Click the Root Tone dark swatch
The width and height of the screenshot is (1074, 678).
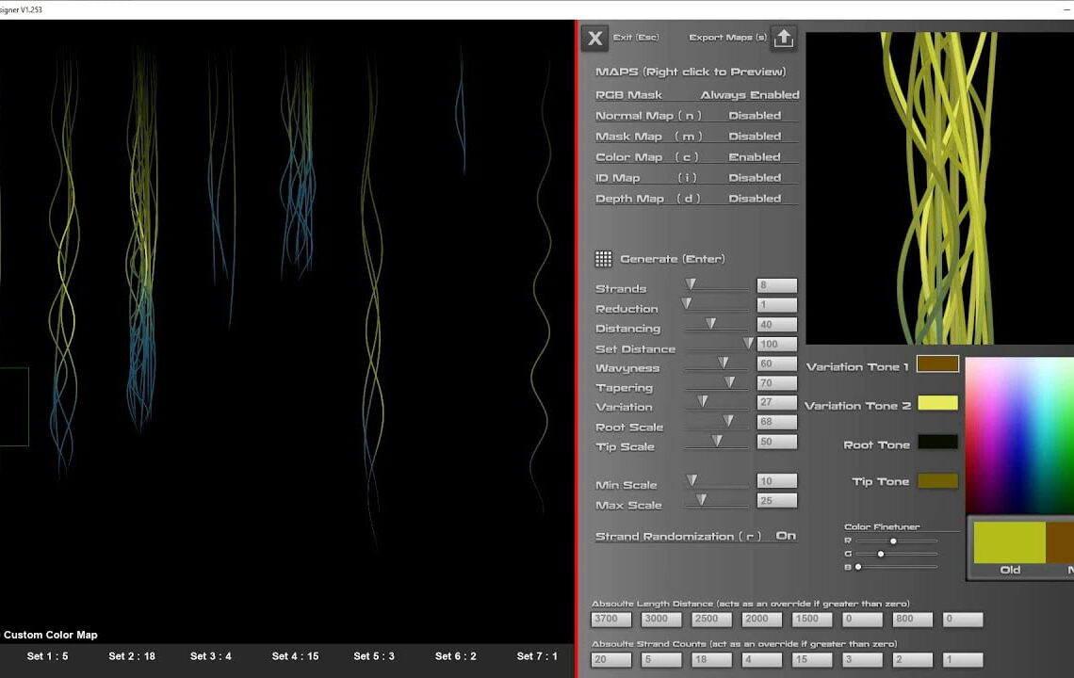point(937,443)
